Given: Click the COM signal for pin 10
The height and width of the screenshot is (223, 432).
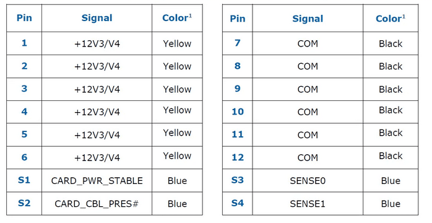Looking at the screenshot, I should pos(308,112).
